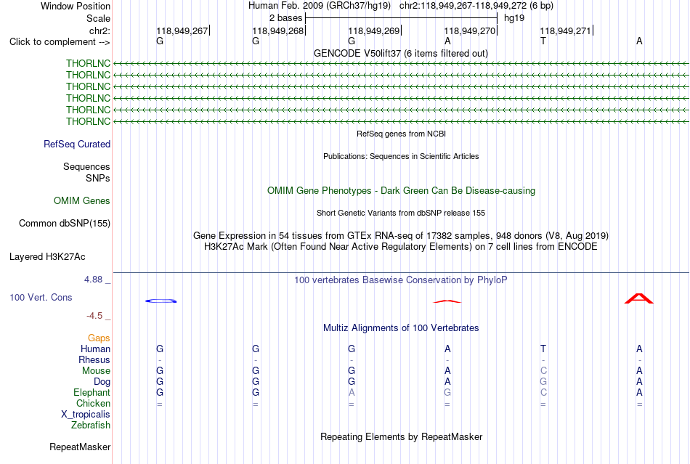Image resolution: width=690 pixels, height=464 pixels.
Task: Open the H3K27Ac Mark ENCODE track title
Action: [401, 246]
